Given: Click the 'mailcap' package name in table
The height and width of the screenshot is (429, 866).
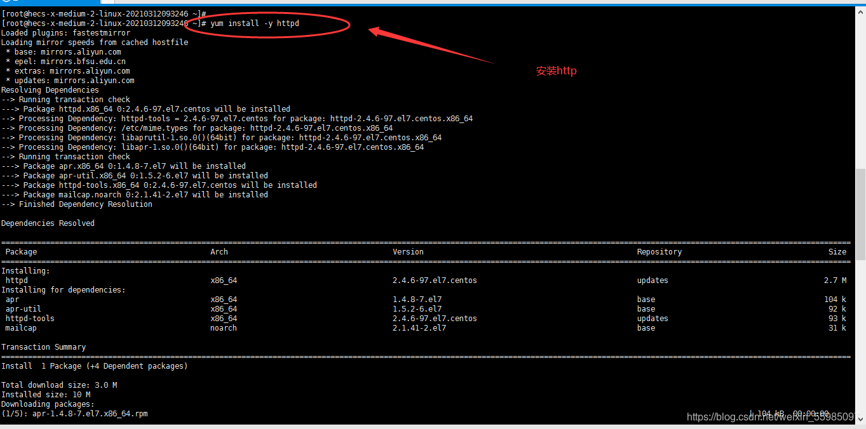Looking at the screenshot, I should point(21,328).
